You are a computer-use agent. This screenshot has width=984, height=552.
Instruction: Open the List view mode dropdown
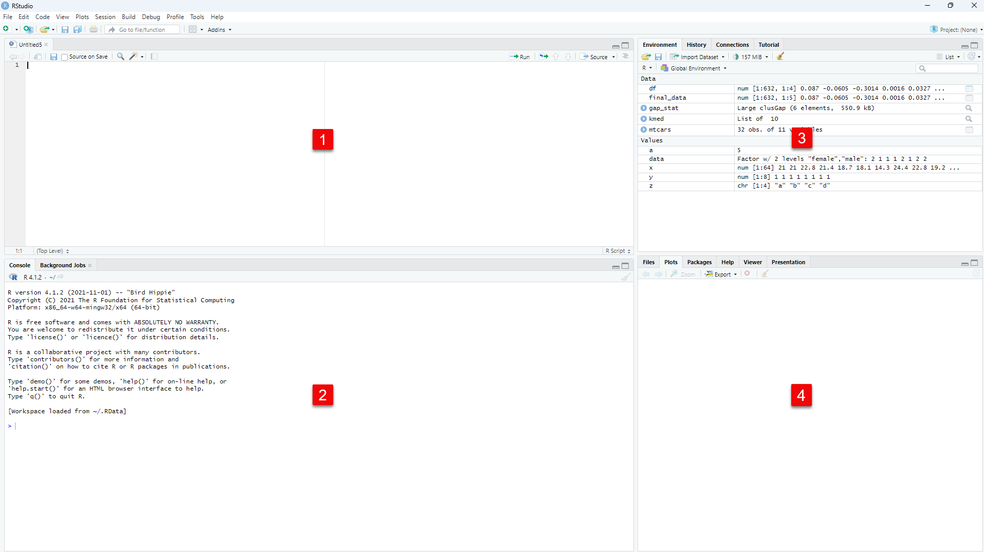949,57
